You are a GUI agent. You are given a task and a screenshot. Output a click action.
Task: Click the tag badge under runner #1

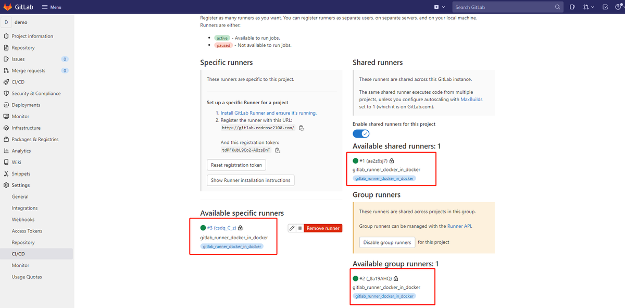[384, 178]
